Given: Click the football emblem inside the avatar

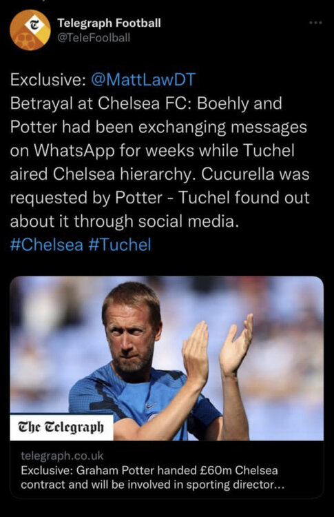Looking at the screenshot, I should pos(23,40).
